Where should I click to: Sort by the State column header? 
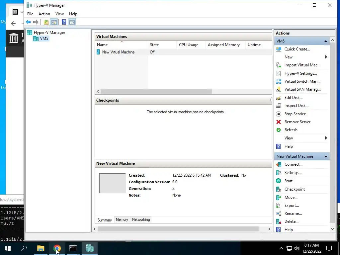(162, 45)
